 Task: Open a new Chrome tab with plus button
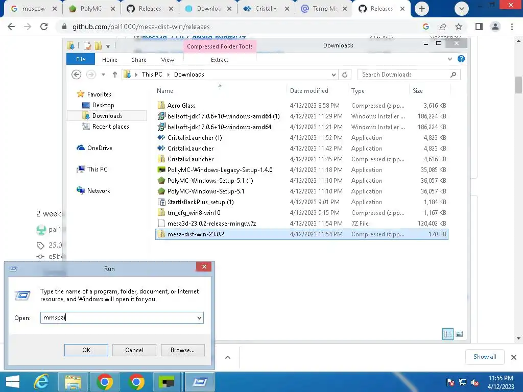click(x=421, y=9)
